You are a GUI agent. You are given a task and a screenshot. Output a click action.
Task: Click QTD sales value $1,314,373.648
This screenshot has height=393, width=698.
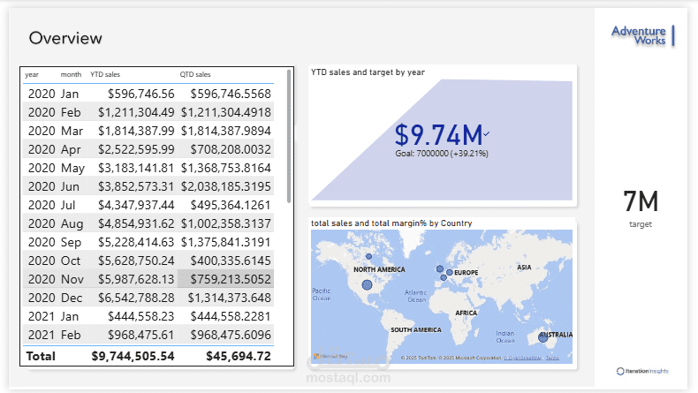(x=229, y=298)
